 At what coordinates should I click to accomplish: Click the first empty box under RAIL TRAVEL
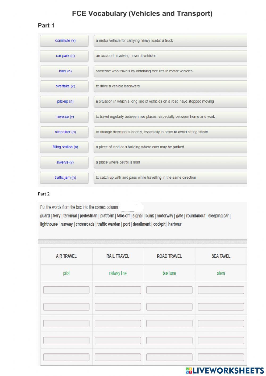click(118, 290)
